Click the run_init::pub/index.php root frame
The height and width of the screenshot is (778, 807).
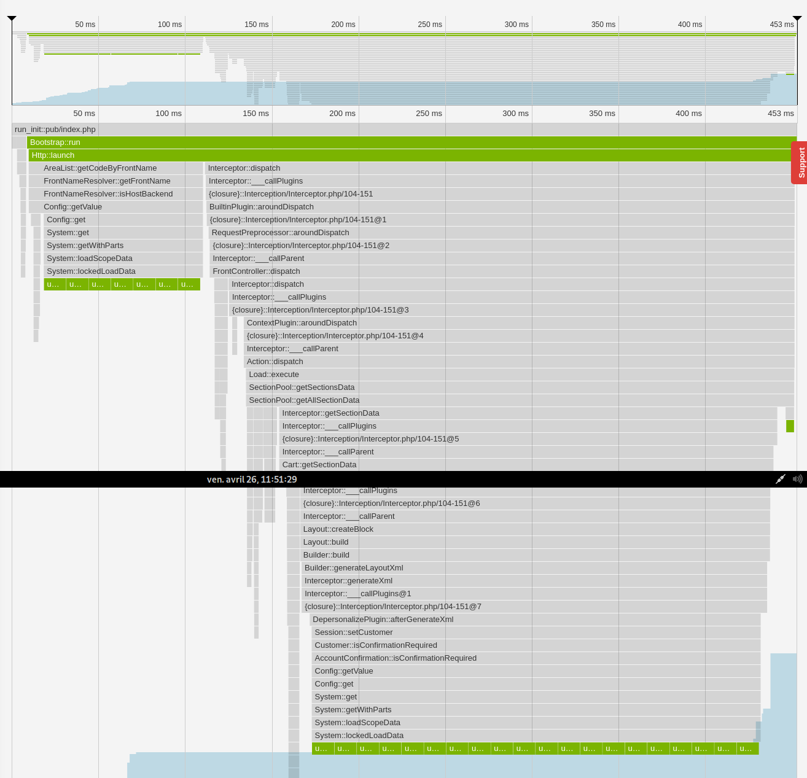coord(55,129)
